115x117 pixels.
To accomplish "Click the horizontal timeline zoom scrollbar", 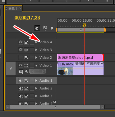I will point(55,107).
